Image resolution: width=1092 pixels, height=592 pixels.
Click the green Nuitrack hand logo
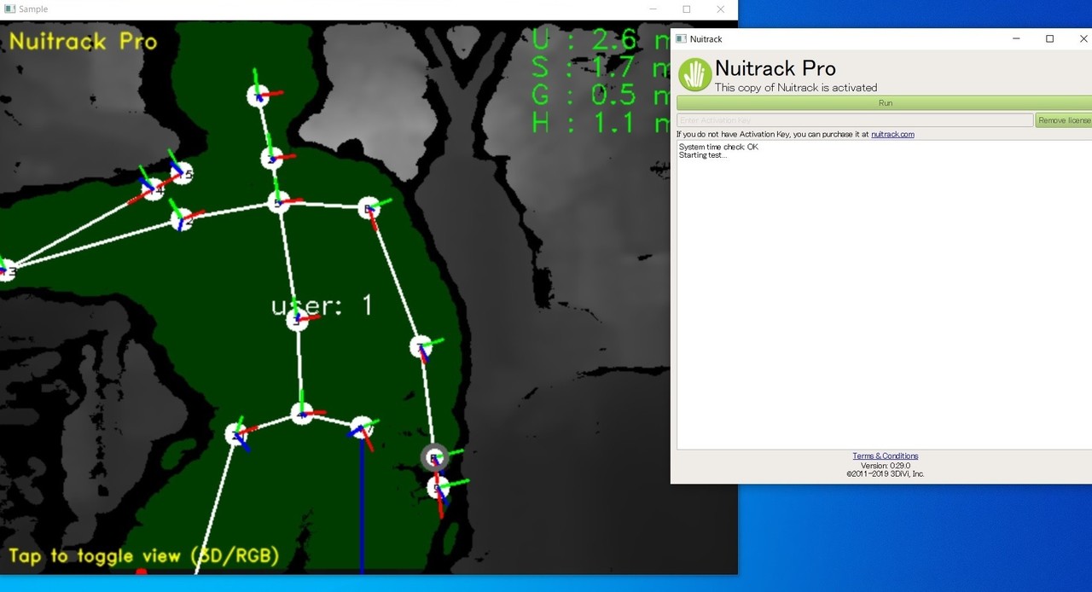pos(695,75)
